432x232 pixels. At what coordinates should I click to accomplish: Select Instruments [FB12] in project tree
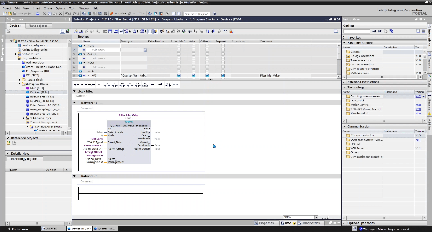pos(42,97)
